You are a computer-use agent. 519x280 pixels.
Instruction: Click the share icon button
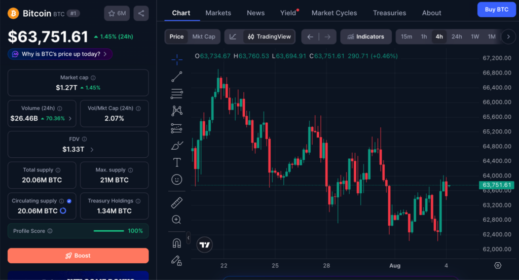point(141,13)
